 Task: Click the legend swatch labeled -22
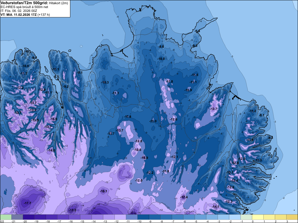[x=6, y=217]
